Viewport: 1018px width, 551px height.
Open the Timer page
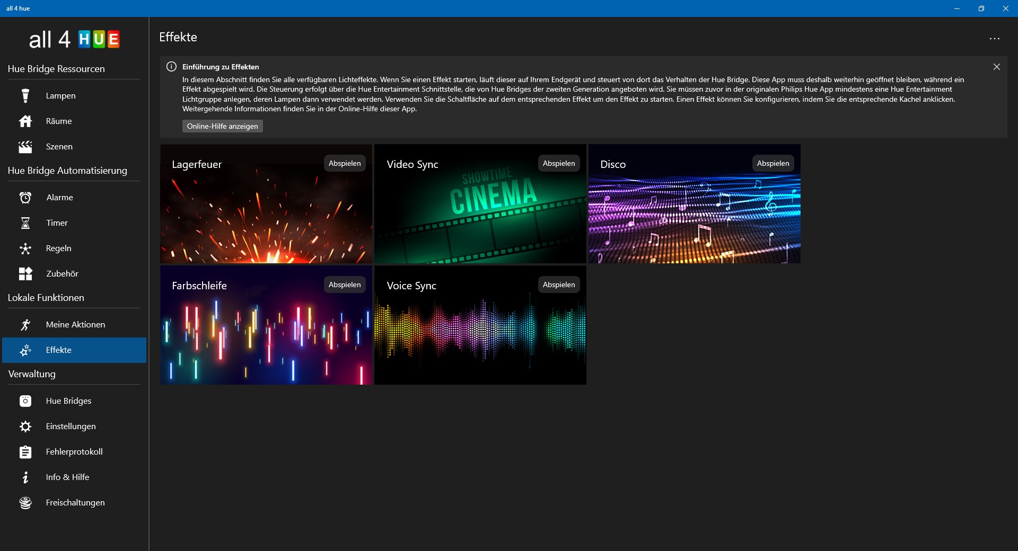click(x=74, y=223)
